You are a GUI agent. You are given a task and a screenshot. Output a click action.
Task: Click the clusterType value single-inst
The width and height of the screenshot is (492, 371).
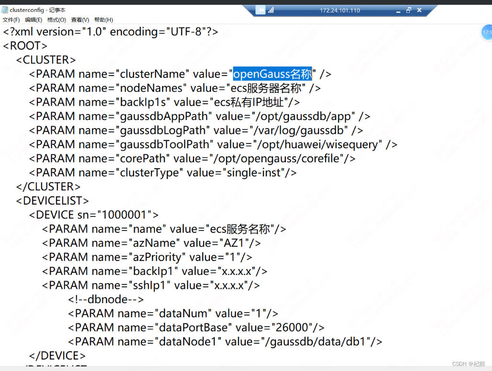click(x=253, y=173)
